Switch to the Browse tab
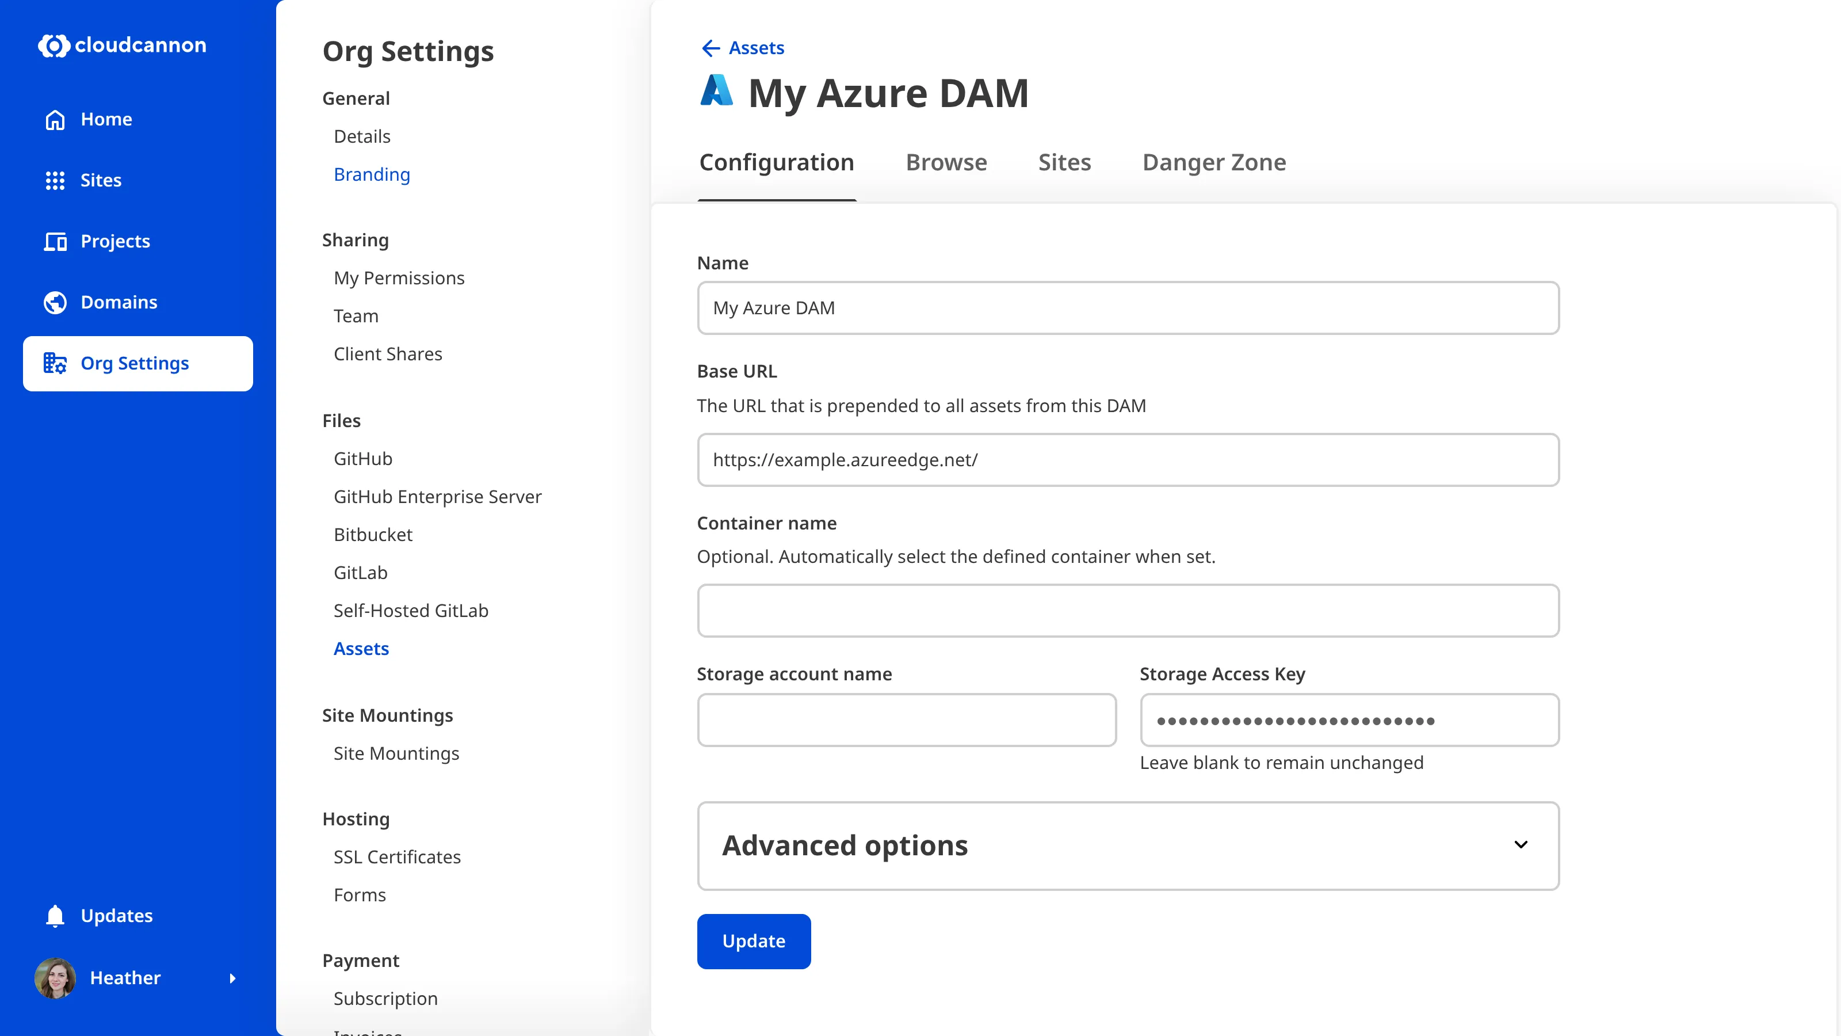 click(946, 162)
